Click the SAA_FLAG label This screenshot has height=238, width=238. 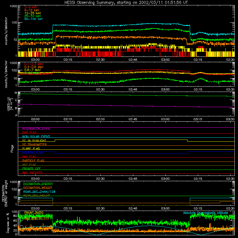click(x=29, y=157)
